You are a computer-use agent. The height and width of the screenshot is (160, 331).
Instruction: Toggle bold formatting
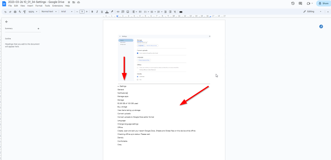point(92,12)
